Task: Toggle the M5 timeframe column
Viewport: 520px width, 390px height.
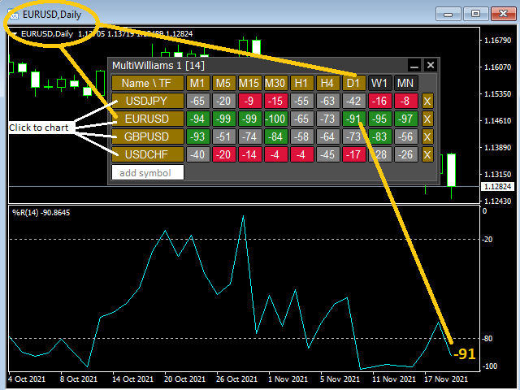Action: tap(223, 83)
